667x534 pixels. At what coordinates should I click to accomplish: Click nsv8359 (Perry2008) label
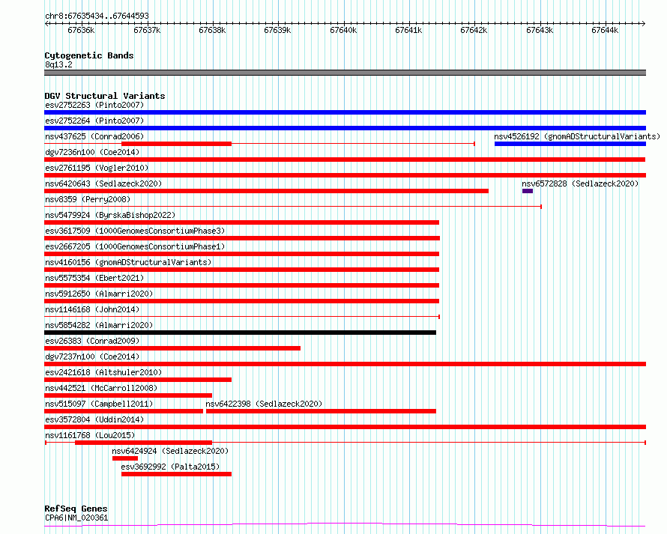(x=88, y=199)
